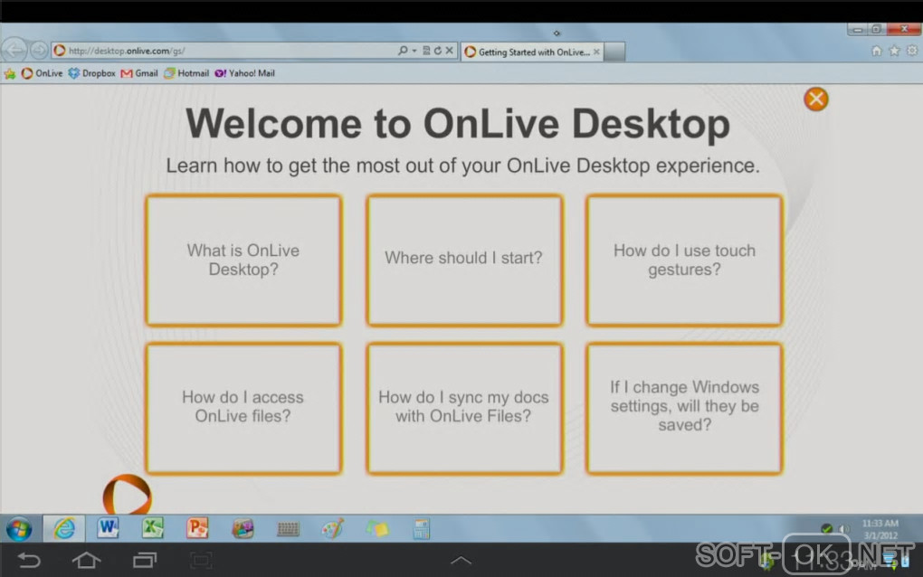
Task: Open the Favorites star icon
Action: point(894,51)
